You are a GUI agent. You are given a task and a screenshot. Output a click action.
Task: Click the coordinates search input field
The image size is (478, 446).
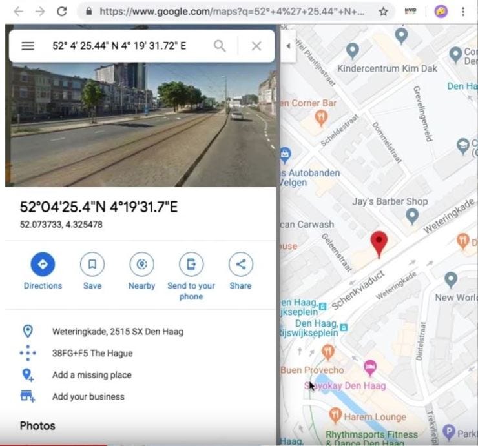[x=119, y=46]
